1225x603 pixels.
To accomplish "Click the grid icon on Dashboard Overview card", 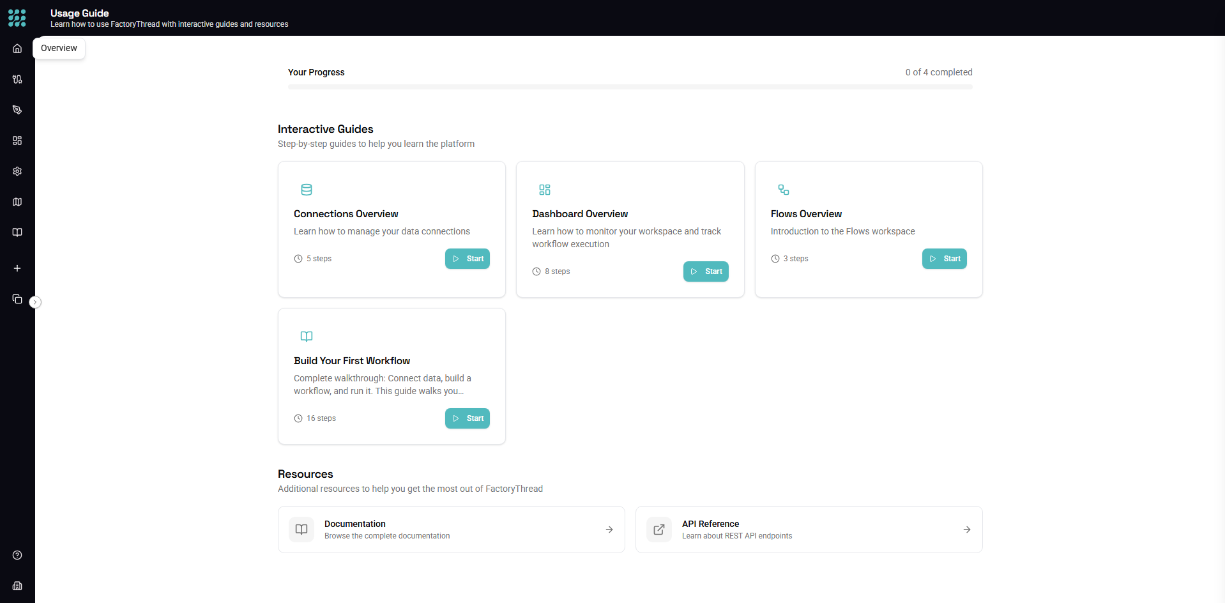I will click(x=545, y=190).
